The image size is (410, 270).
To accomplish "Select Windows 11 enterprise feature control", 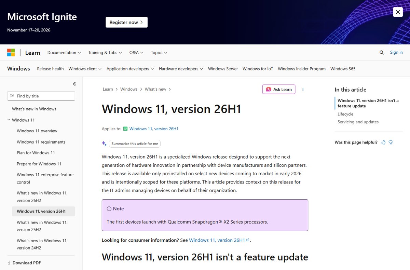I will pyautogui.click(x=45, y=178).
